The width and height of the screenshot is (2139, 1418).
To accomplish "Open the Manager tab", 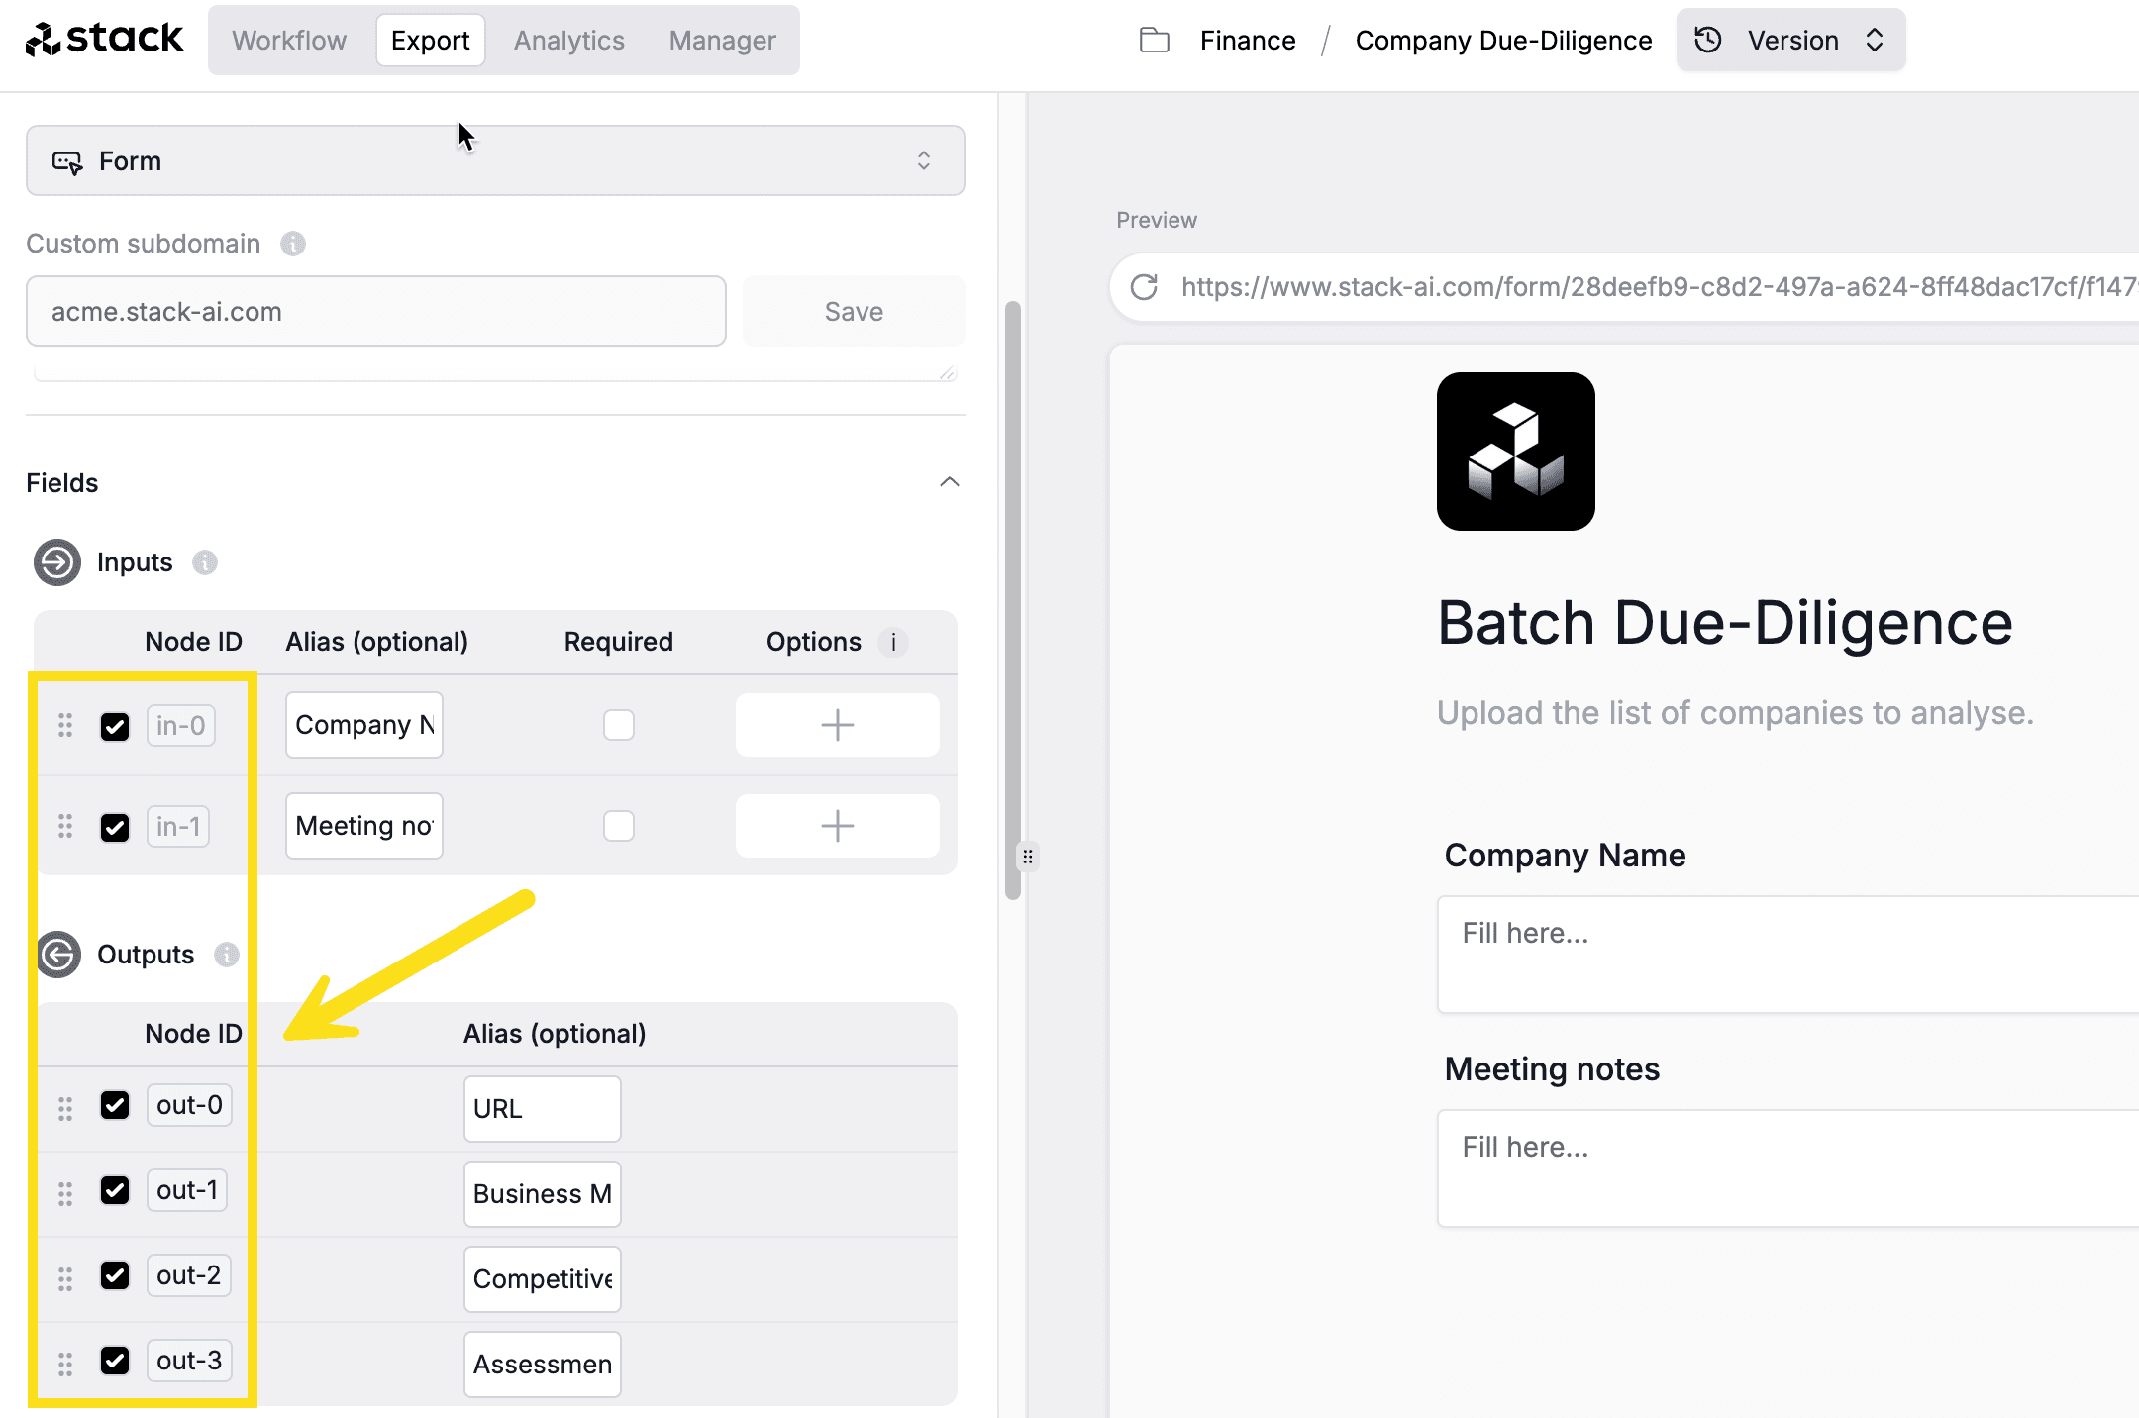I will (722, 41).
